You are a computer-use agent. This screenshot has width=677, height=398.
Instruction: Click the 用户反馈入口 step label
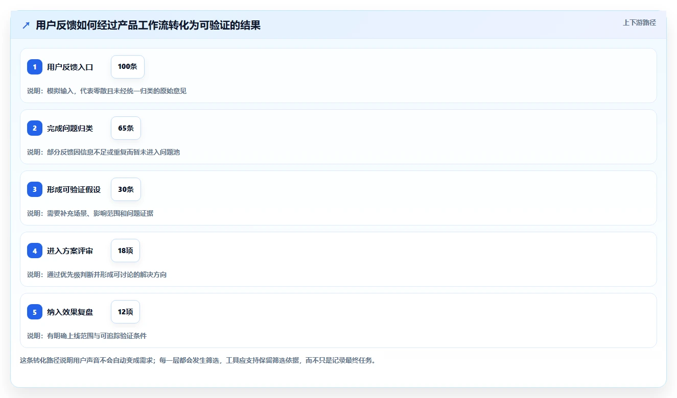[70, 67]
